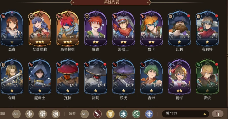
Task: Select green-framed hero 麥依
Action: tap(207, 77)
